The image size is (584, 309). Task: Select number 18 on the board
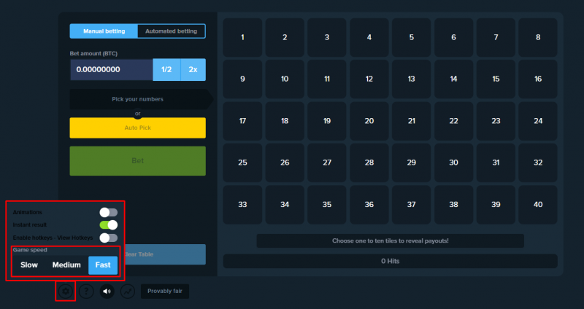click(x=285, y=121)
